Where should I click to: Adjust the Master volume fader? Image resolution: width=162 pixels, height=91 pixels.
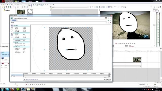154,25
